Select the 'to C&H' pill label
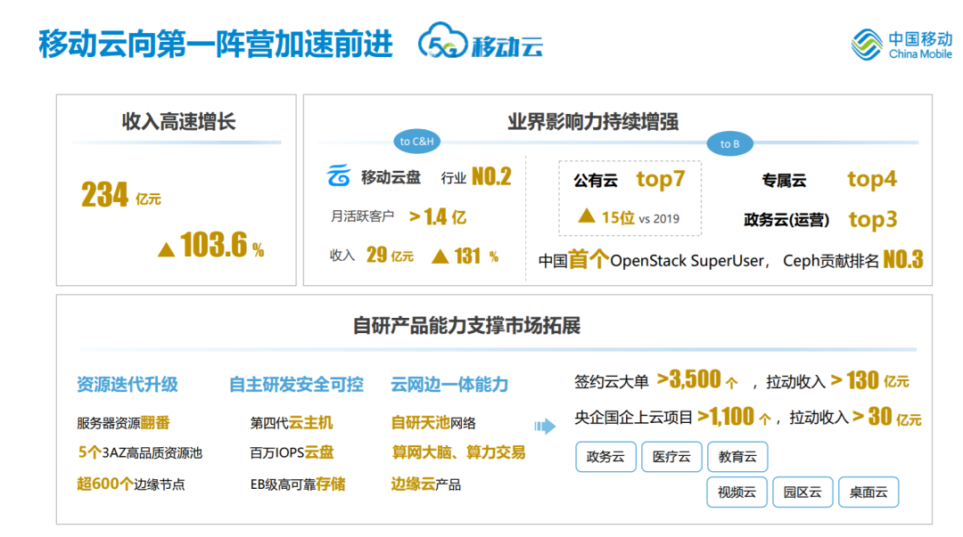 click(416, 142)
